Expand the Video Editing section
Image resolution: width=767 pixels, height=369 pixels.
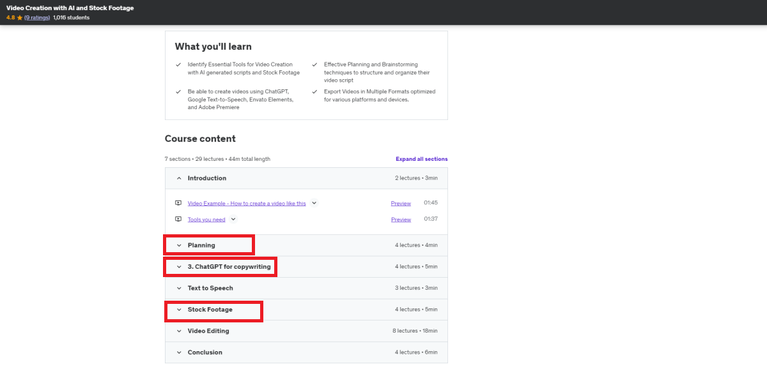(306, 331)
